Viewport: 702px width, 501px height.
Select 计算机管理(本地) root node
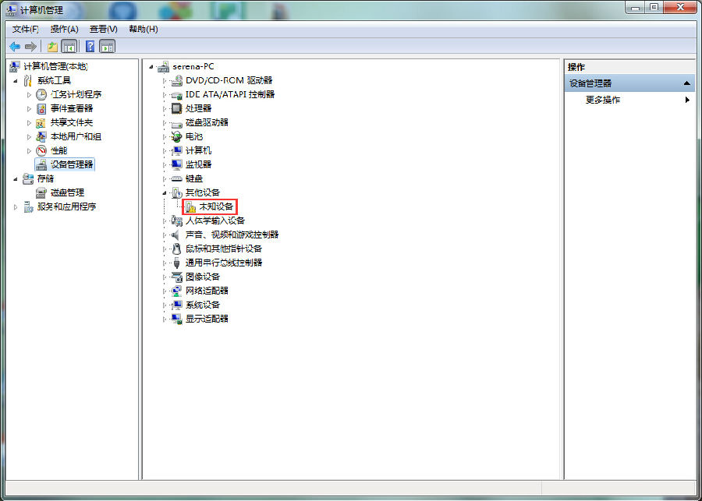click(55, 67)
